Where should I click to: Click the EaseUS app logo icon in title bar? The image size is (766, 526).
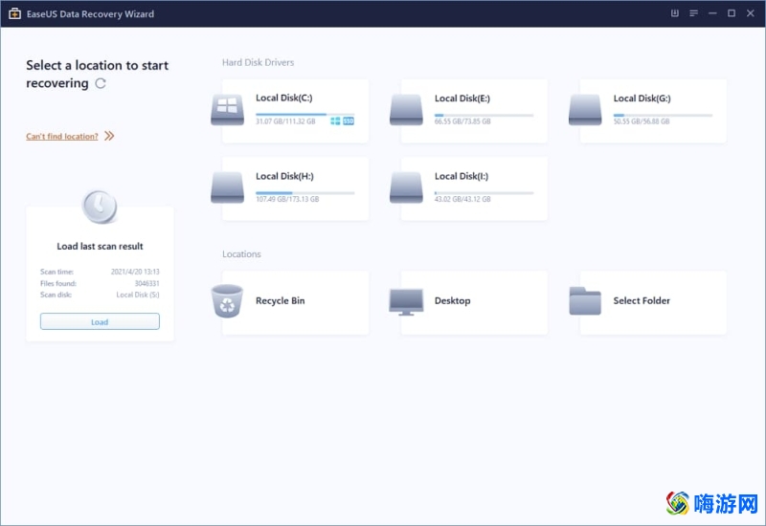14,13
